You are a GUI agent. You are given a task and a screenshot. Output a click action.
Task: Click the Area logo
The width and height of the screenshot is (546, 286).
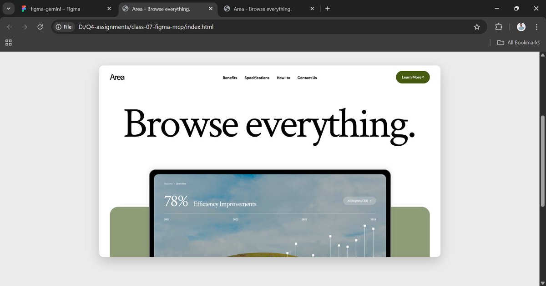click(x=117, y=77)
